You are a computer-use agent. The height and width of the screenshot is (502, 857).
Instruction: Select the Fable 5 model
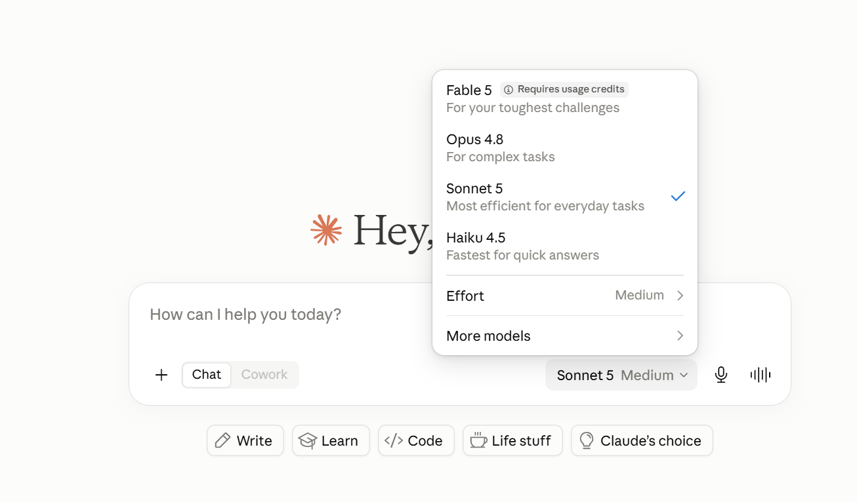coord(565,98)
